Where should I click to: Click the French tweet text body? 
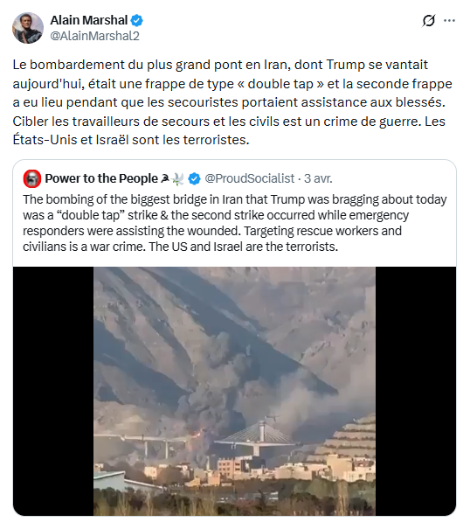[x=232, y=102]
